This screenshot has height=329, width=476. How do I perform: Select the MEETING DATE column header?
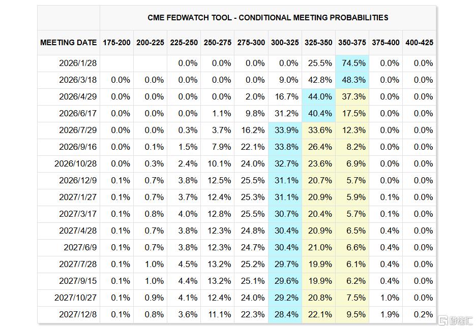click(x=69, y=43)
